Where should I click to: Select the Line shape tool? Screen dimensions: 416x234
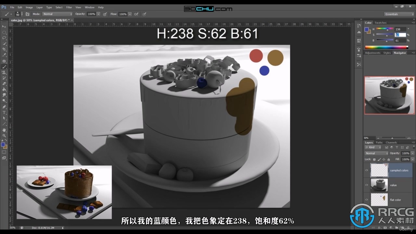tap(4, 124)
